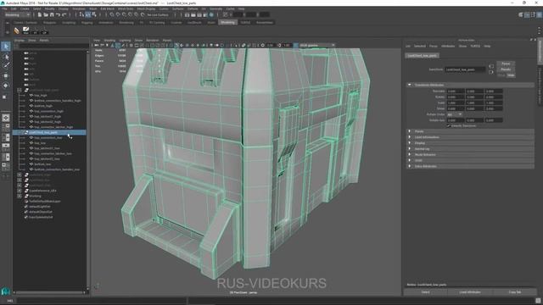Image resolution: width=543 pixels, height=305 pixels.
Task: Expand the Display section in Attribute Editor
Action: tap(410, 143)
